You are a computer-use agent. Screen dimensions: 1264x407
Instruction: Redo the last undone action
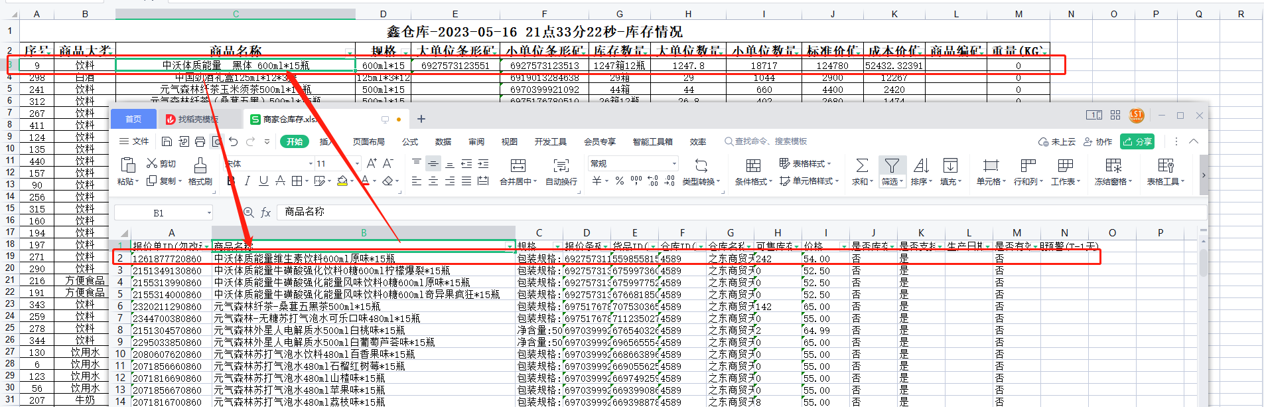click(250, 141)
